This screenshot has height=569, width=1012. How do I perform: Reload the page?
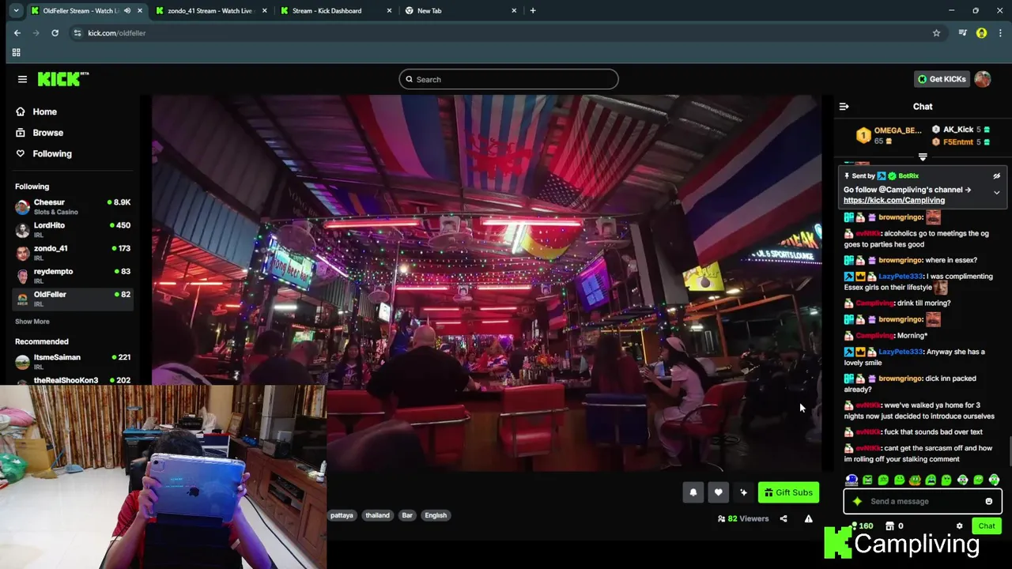pos(55,32)
